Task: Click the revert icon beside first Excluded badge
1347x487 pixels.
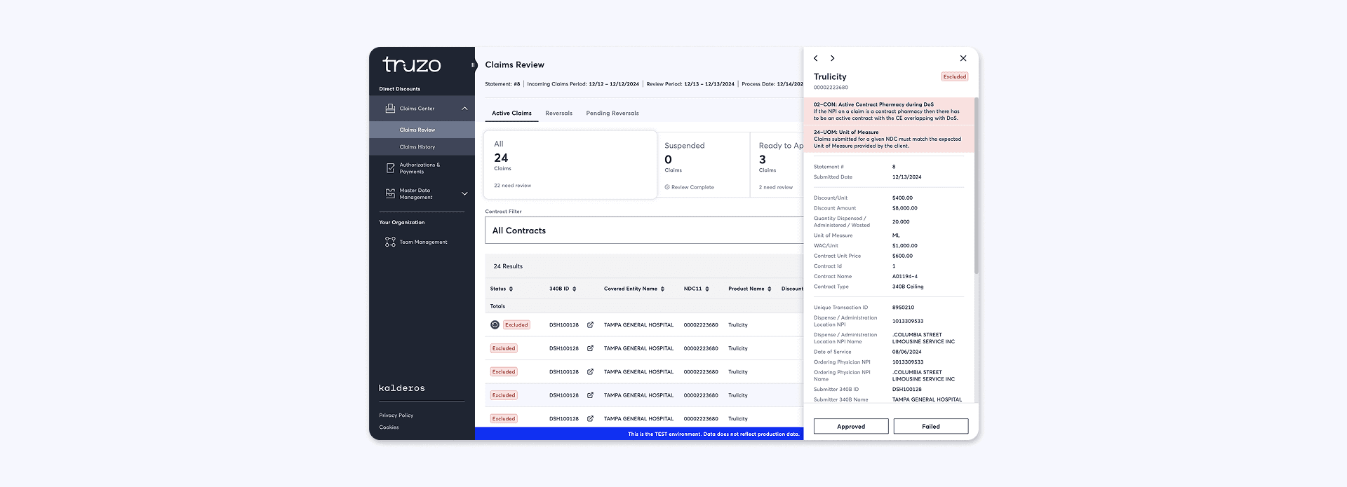Action: click(x=495, y=325)
